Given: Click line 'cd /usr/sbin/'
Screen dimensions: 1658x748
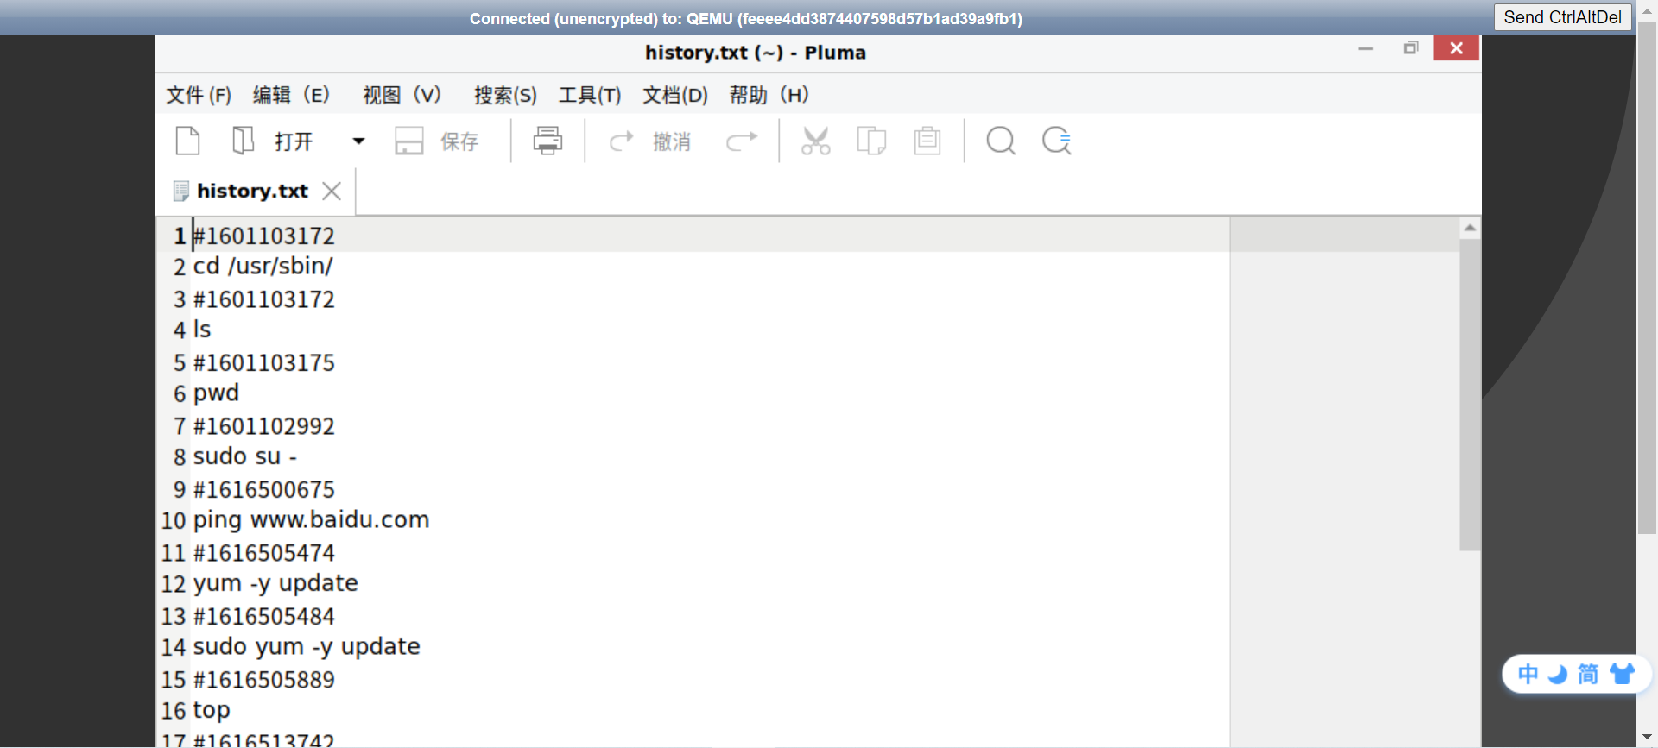Looking at the screenshot, I should (x=263, y=267).
